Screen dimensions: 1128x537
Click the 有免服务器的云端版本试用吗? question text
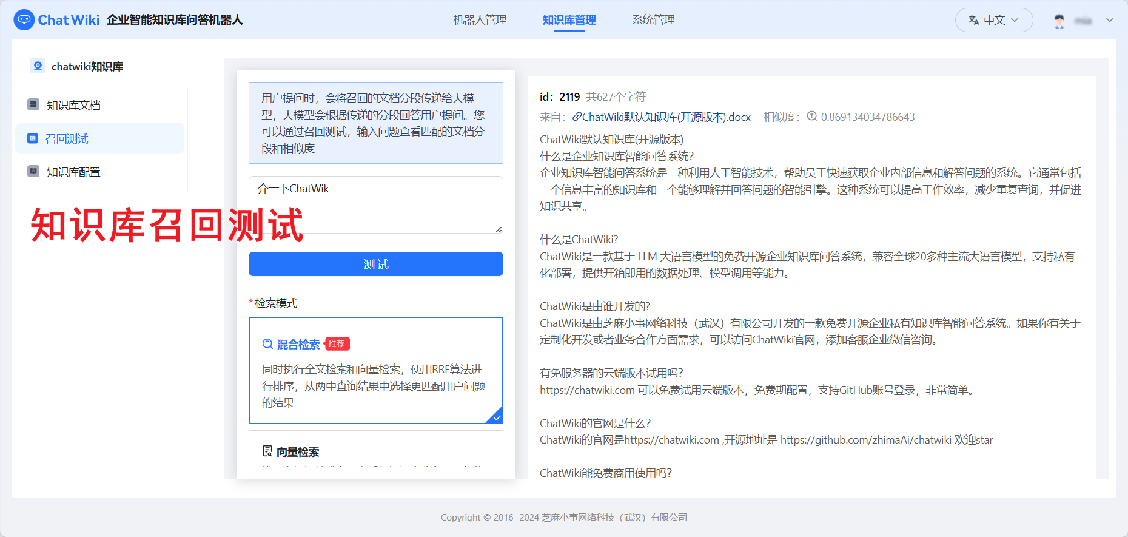(x=612, y=373)
